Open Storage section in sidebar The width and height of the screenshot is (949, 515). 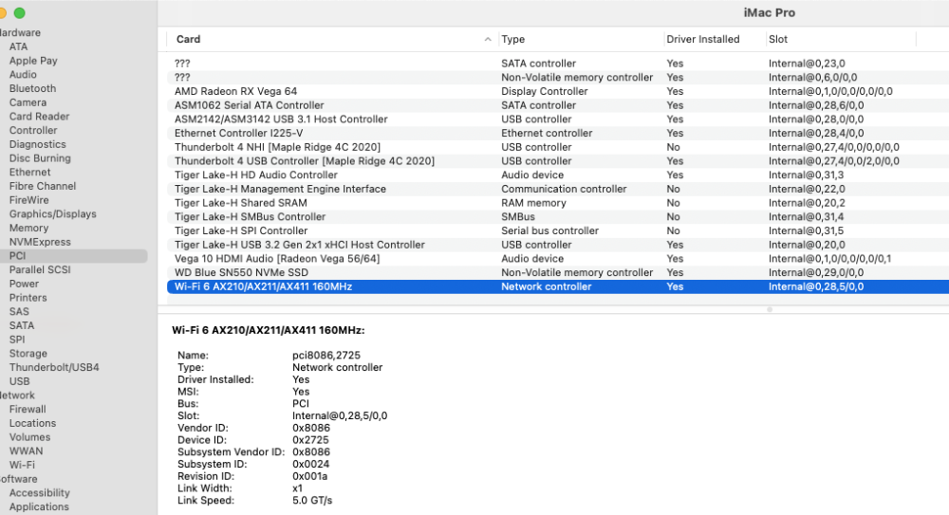point(28,354)
